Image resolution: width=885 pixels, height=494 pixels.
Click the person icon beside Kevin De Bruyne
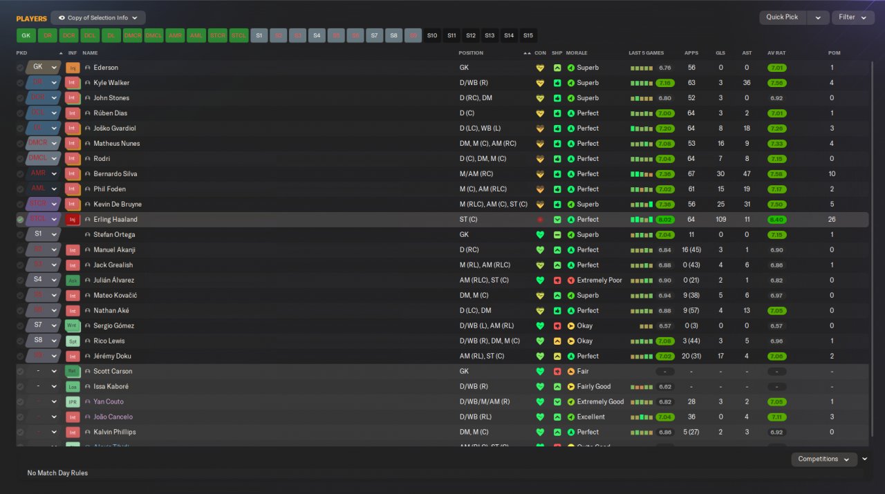[x=88, y=205]
